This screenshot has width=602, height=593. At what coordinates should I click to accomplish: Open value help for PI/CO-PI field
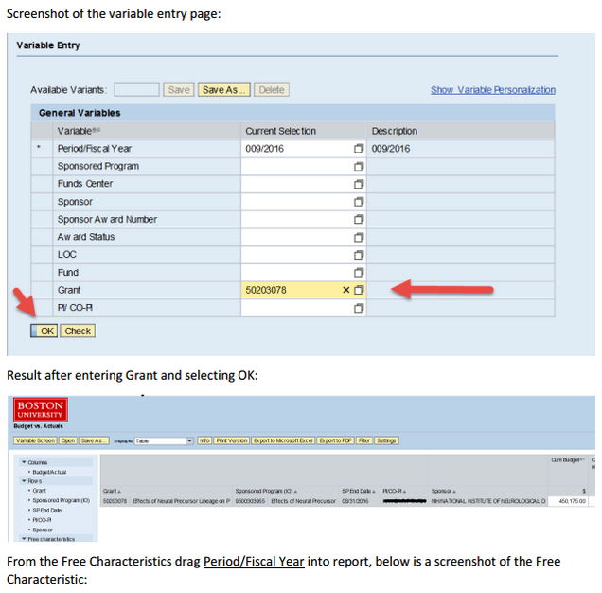click(359, 308)
